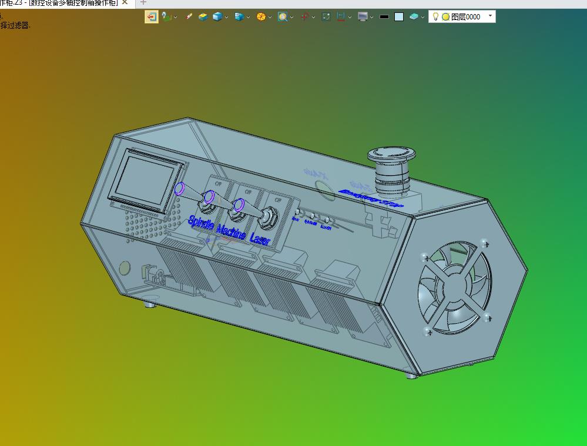Click the exit/return icon in toolbar
Screen dimensions: 587x446
151,17
